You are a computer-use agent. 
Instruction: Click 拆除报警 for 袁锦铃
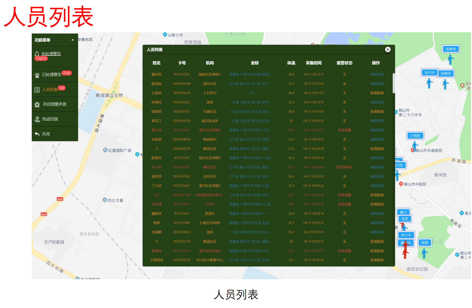click(x=344, y=251)
